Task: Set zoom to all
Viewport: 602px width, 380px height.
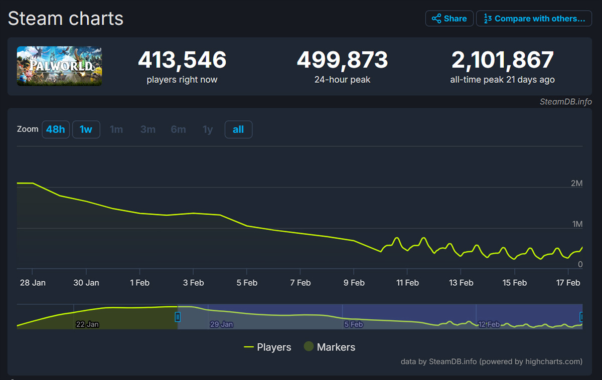Action: coord(238,129)
